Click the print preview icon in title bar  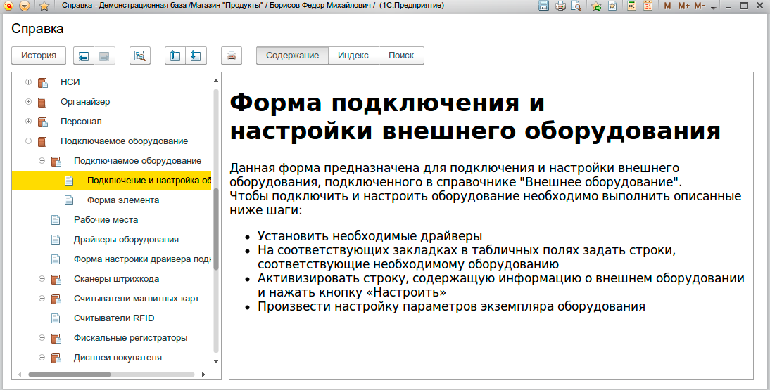576,6
